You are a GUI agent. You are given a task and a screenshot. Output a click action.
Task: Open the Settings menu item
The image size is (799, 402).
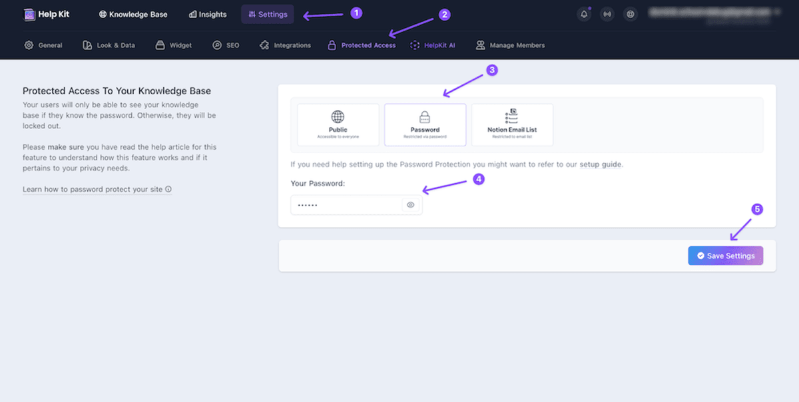pos(268,14)
